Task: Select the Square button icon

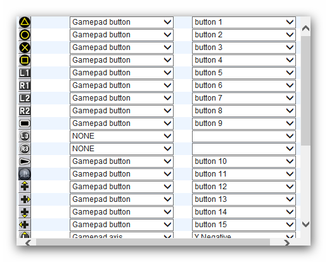Action: [x=25, y=60]
